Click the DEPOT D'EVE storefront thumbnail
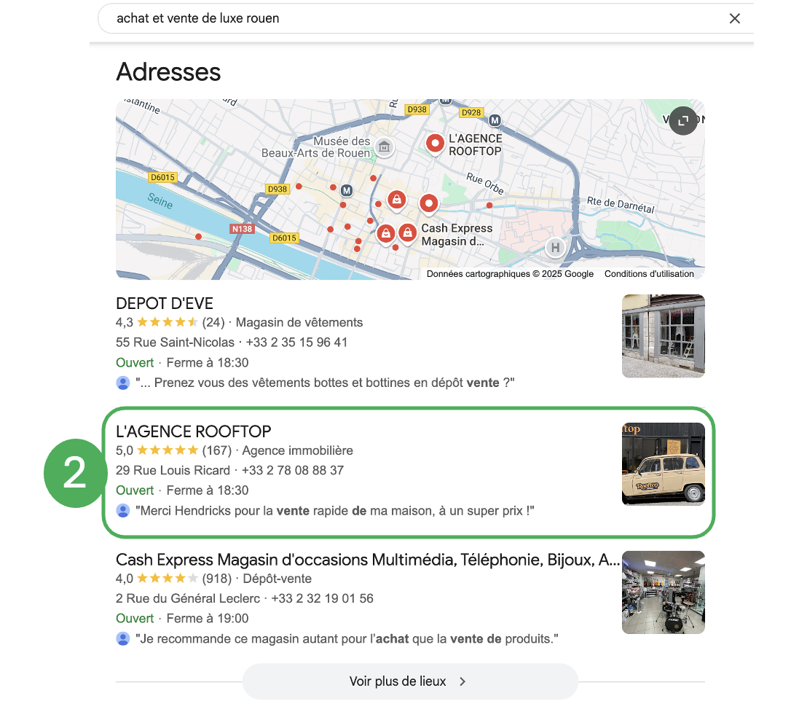Image resolution: width=791 pixels, height=720 pixels. click(x=664, y=336)
